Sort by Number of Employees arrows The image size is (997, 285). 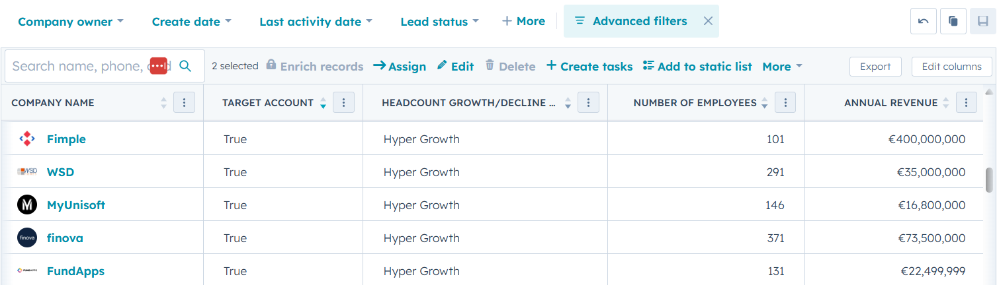pyautogui.click(x=765, y=103)
